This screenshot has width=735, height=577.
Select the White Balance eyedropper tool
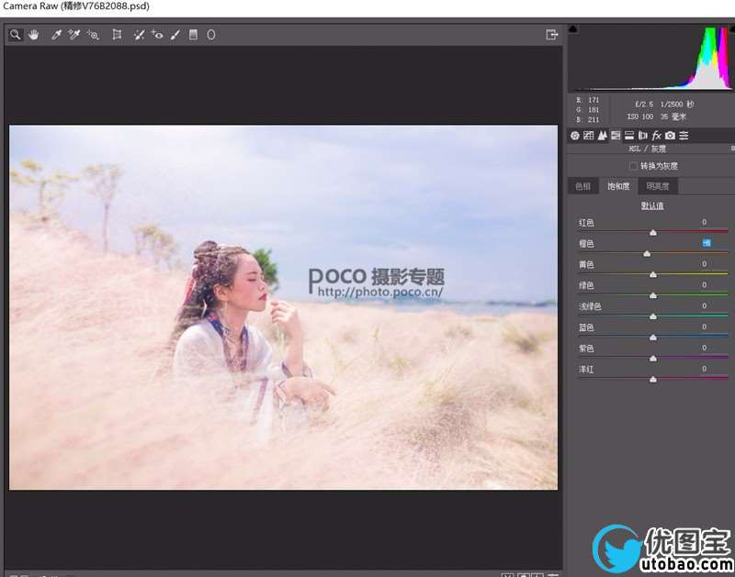coord(56,35)
